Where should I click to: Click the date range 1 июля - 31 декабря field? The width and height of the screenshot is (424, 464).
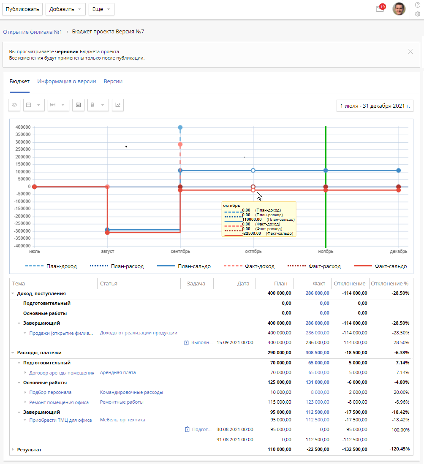[x=375, y=106]
